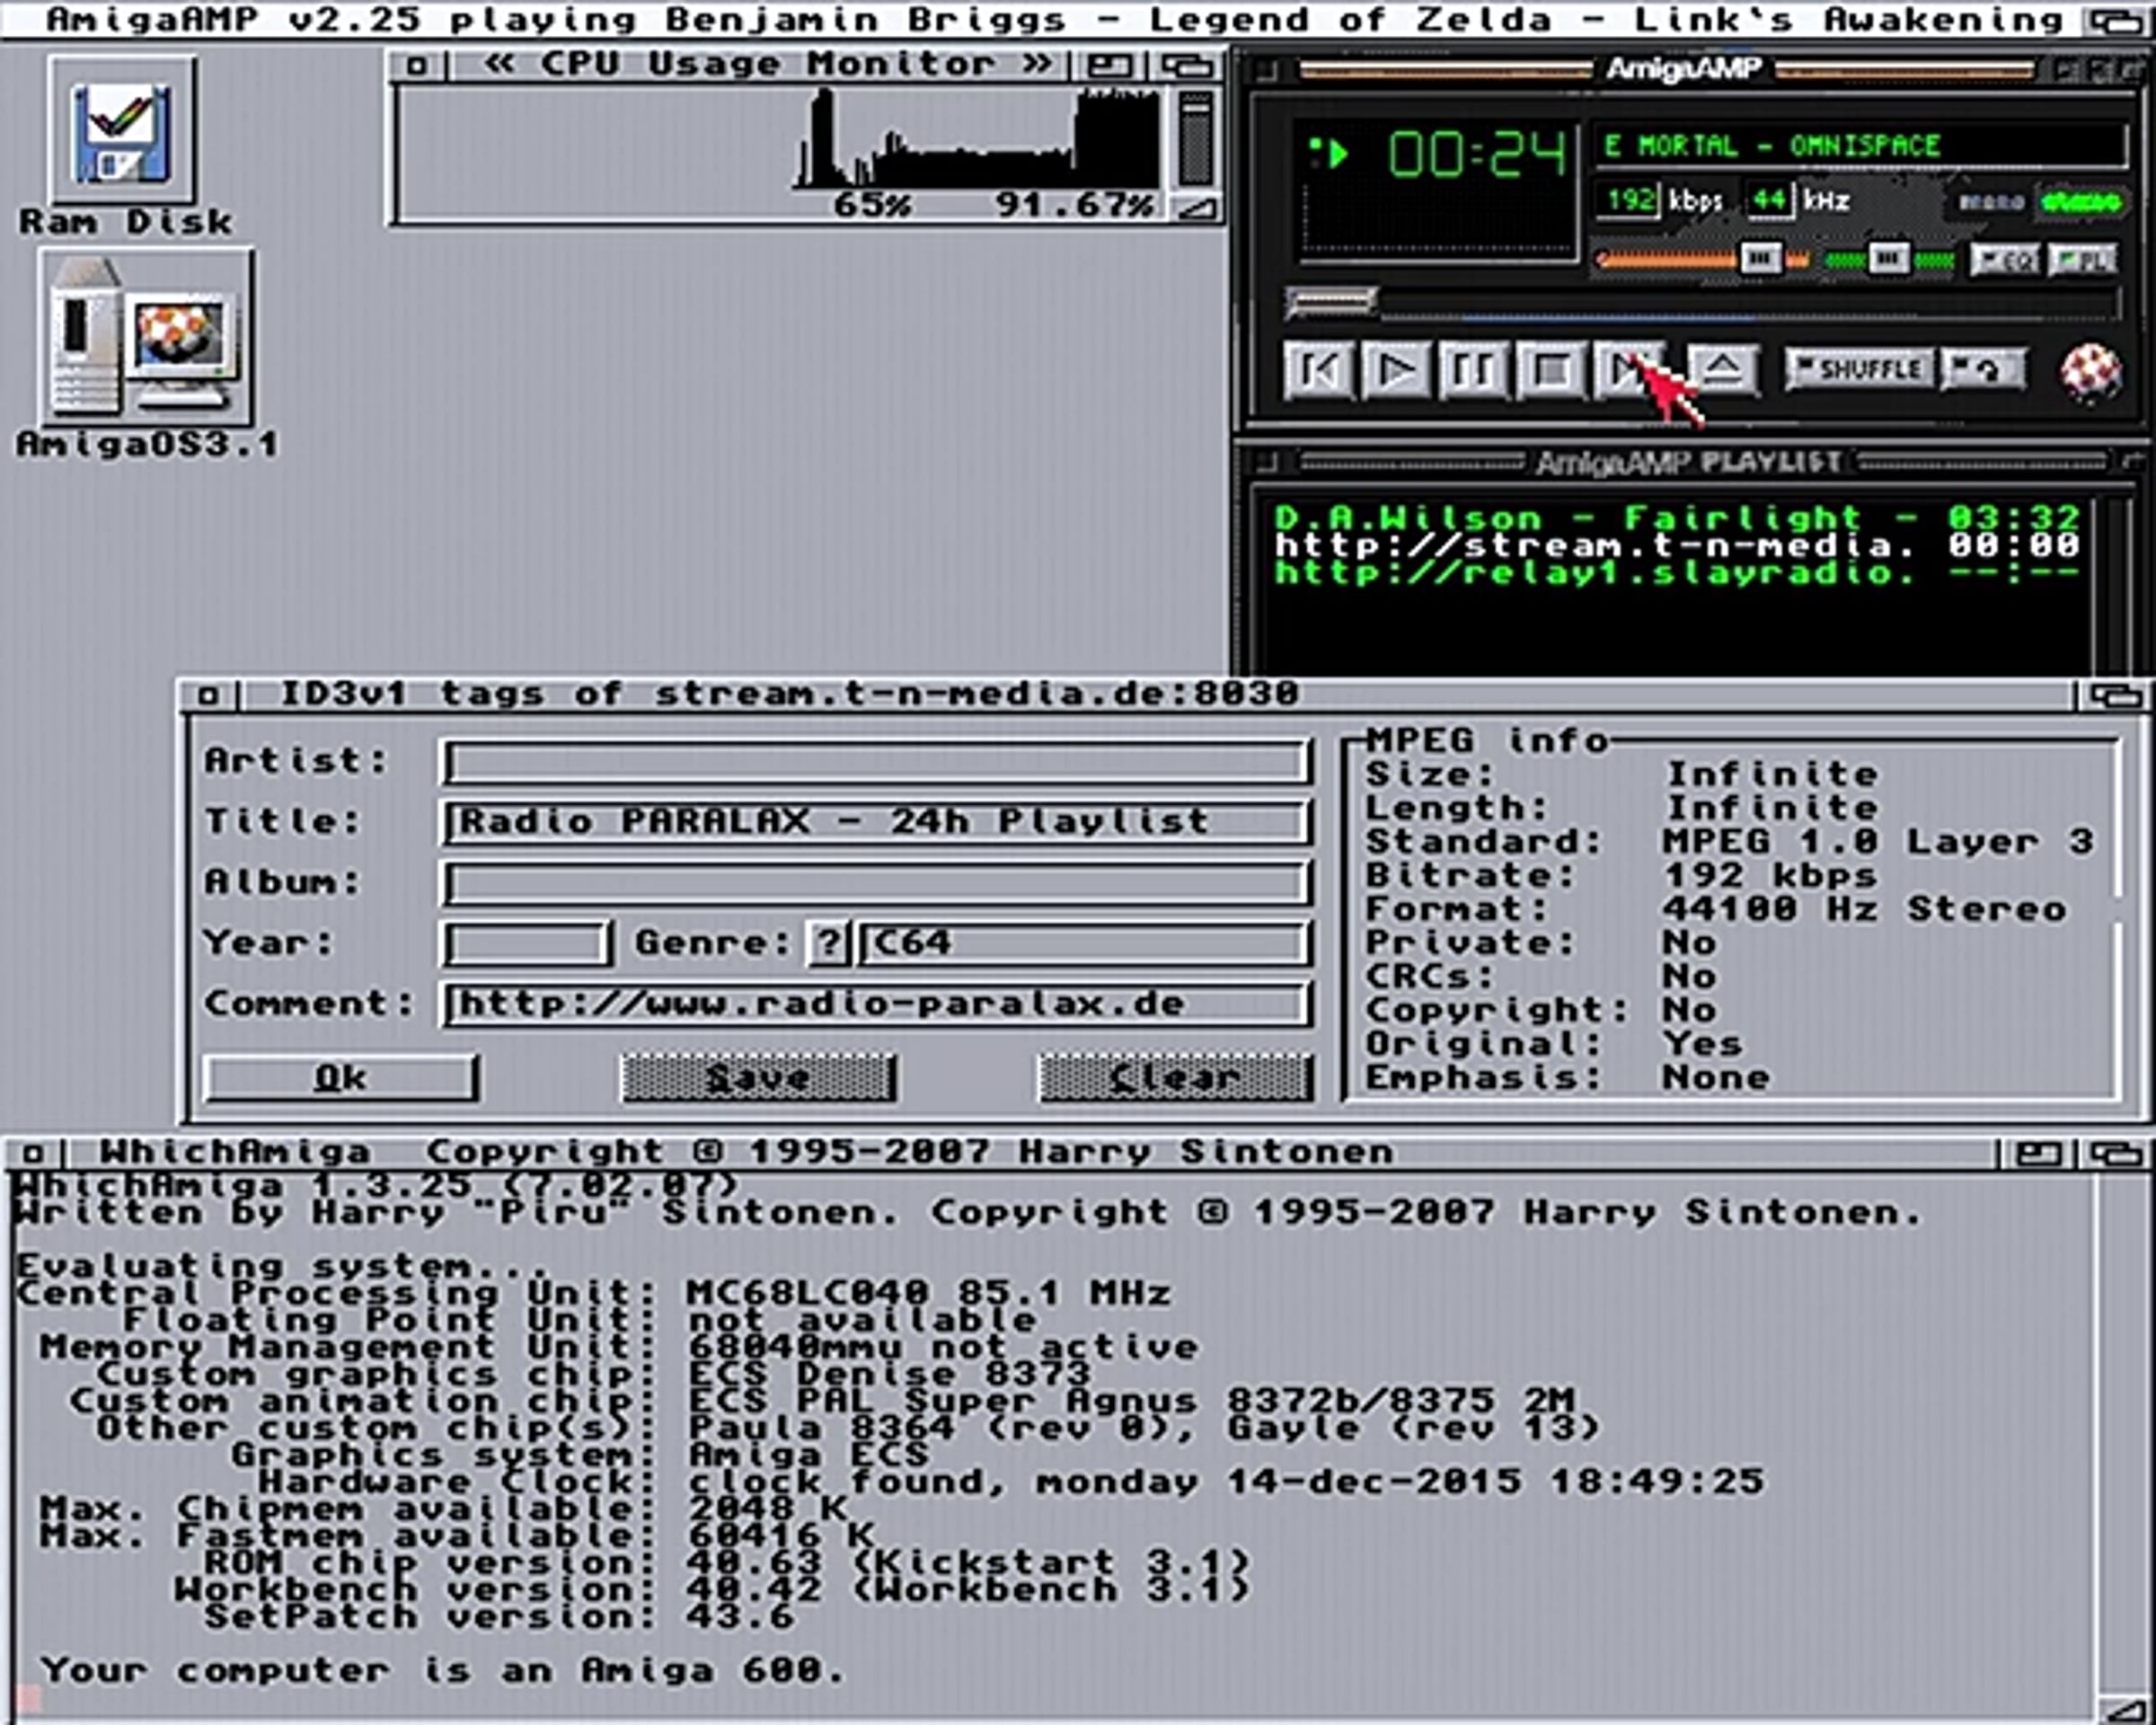Click 'Your computer is an Amiga 600.'
This screenshot has width=2156, height=1725.
(x=444, y=1670)
